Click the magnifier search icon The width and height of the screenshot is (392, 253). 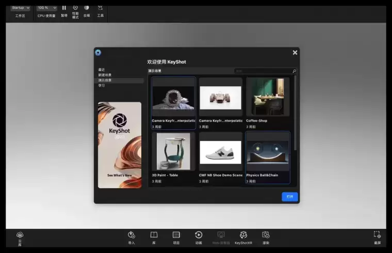point(294,71)
